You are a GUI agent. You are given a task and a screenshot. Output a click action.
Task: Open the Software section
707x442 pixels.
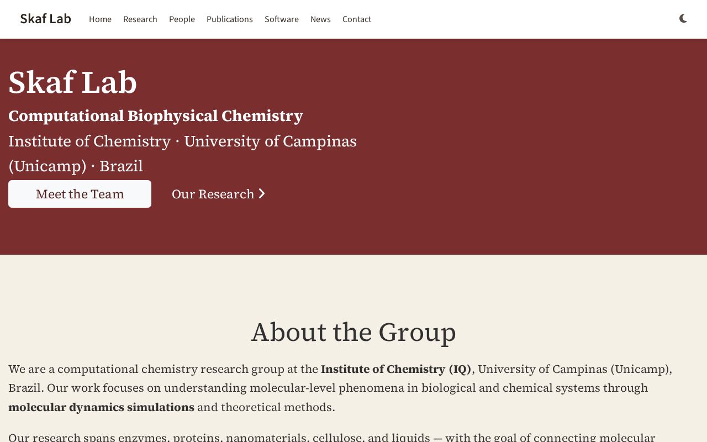pyautogui.click(x=282, y=19)
